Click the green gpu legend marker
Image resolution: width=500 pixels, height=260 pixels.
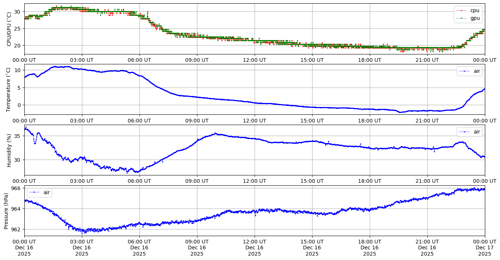pos(461,17)
